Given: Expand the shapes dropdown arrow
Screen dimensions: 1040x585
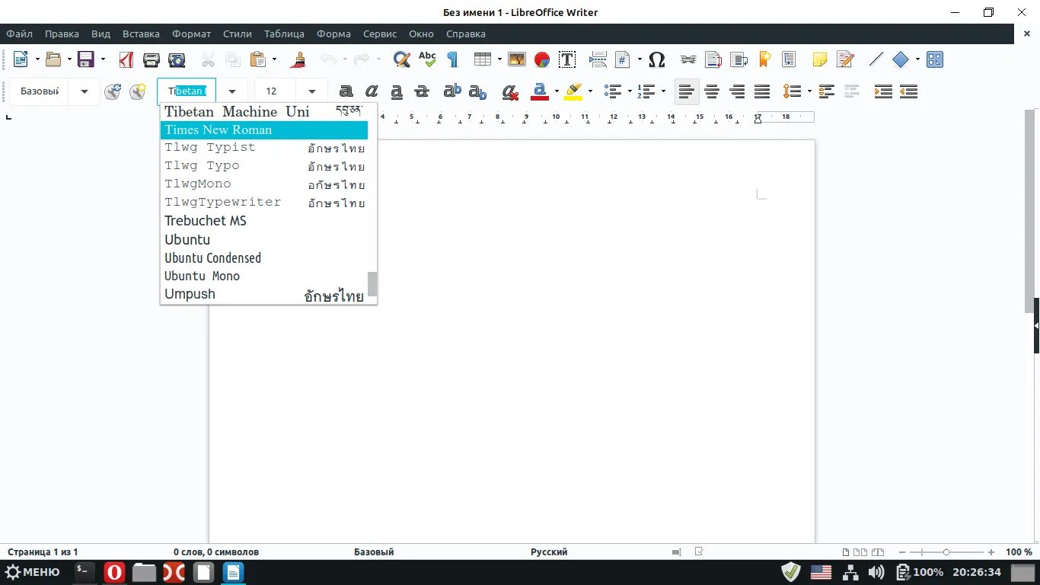Looking at the screenshot, I should pyautogui.click(x=917, y=59).
